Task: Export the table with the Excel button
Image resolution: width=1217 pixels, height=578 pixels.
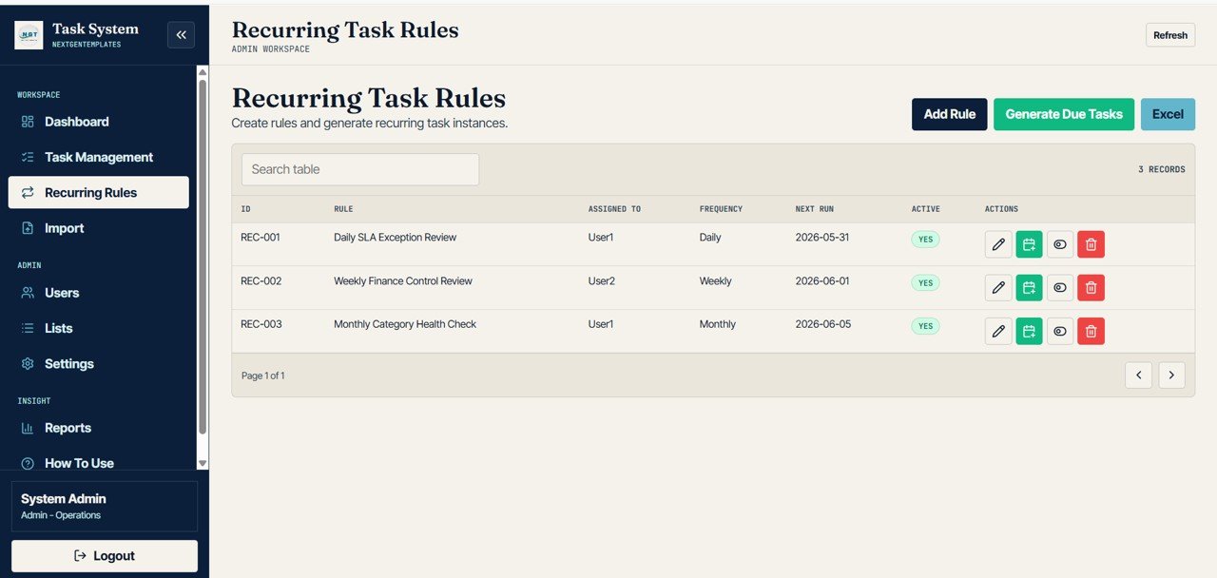Action: coord(1168,114)
